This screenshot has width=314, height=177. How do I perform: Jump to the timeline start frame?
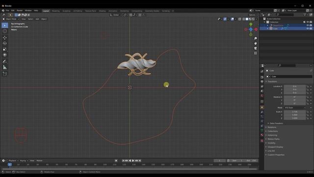123,161
